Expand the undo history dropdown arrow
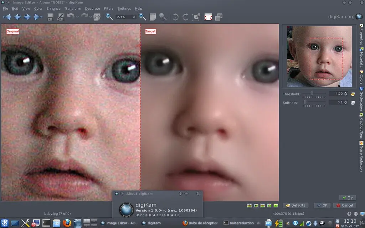This screenshot has height=228, width=365. pyautogui.click(x=77, y=17)
